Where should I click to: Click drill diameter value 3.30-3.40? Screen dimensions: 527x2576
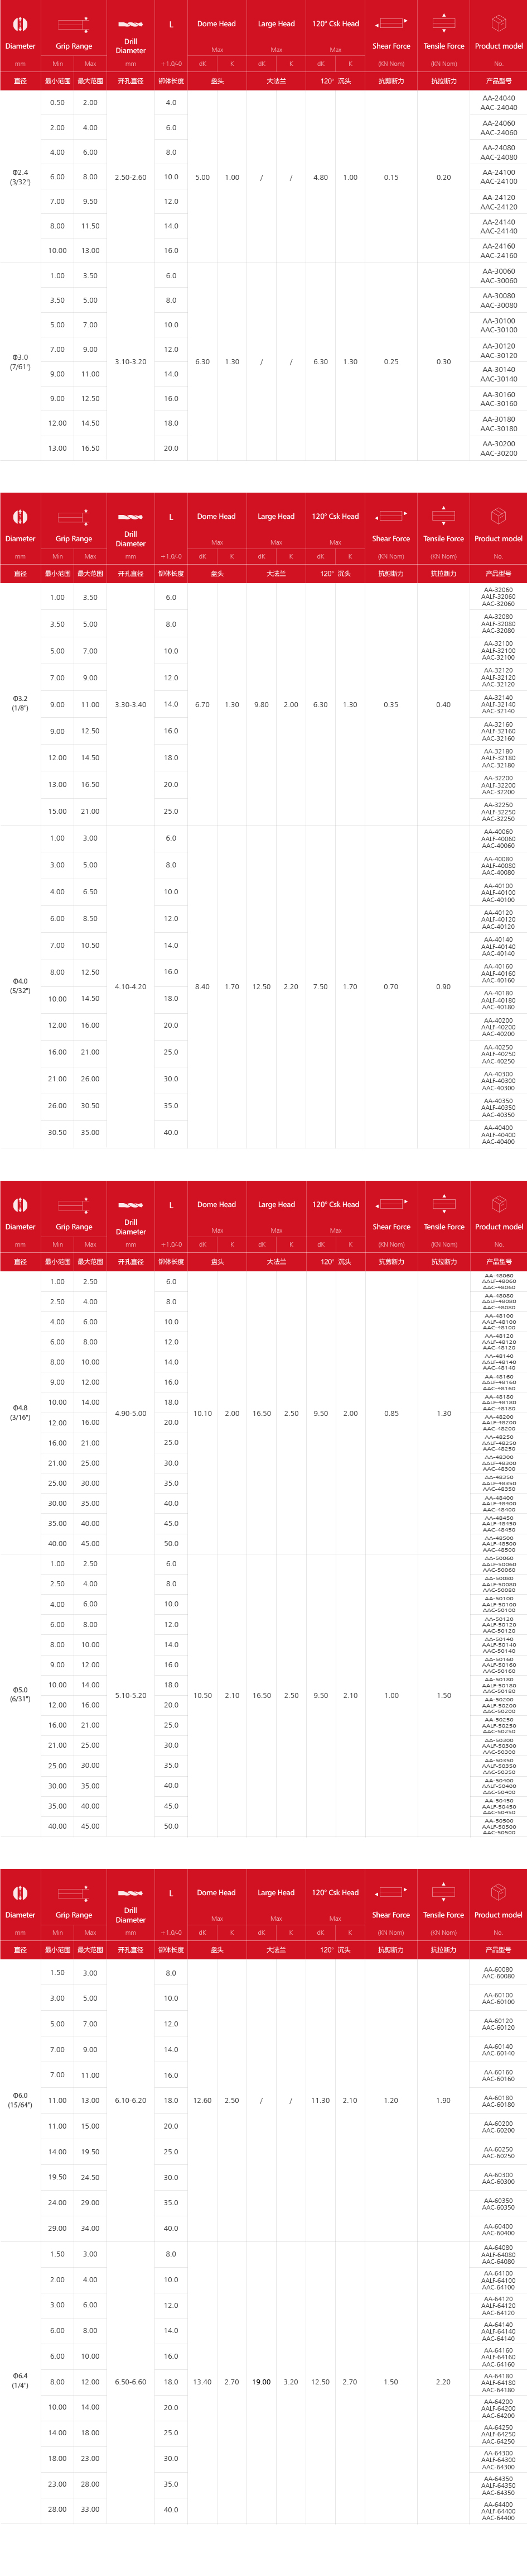130,705
